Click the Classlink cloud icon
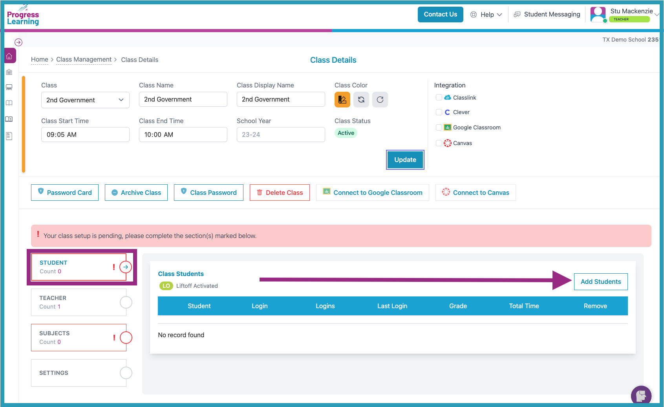 [x=448, y=97]
